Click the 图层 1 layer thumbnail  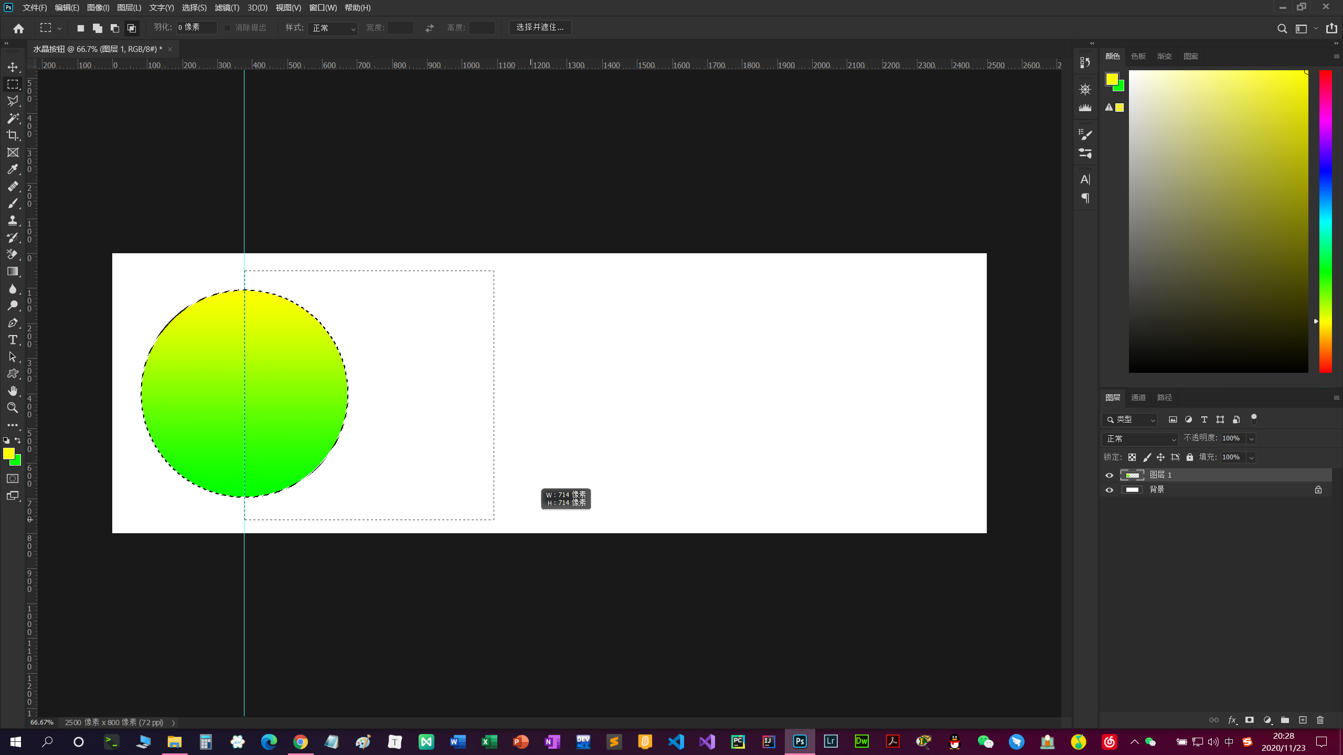[x=1132, y=476]
